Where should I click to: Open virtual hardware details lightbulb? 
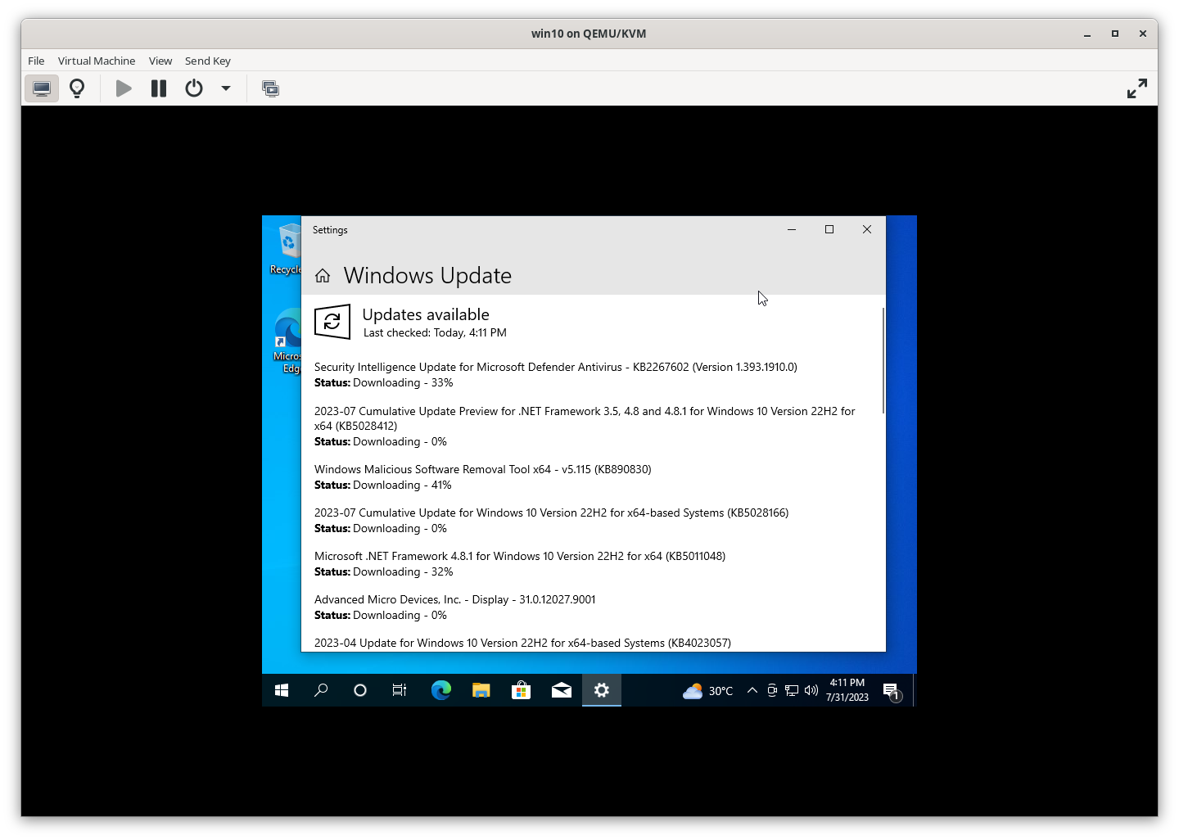(77, 88)
